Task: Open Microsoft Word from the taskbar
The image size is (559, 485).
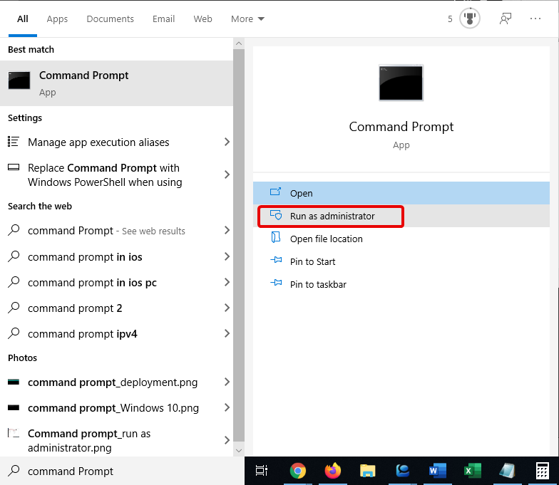Action: coord(438,471)
